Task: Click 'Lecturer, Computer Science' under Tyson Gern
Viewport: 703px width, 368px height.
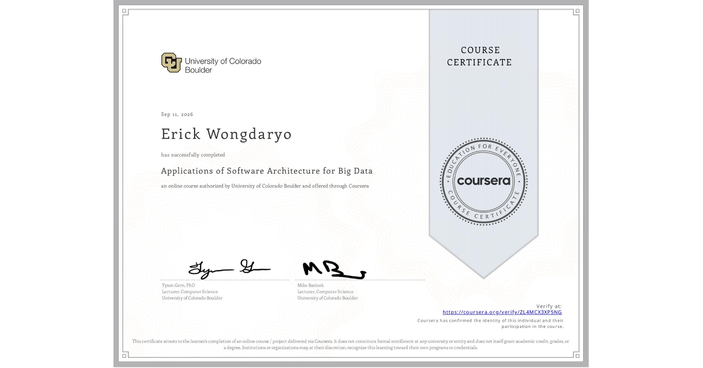Action: point(190,291)
